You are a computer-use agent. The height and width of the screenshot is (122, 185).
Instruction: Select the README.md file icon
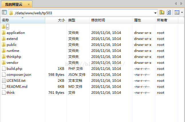click(4, 87)
